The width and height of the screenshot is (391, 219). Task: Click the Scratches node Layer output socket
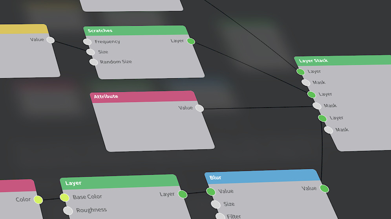(191, 41)
